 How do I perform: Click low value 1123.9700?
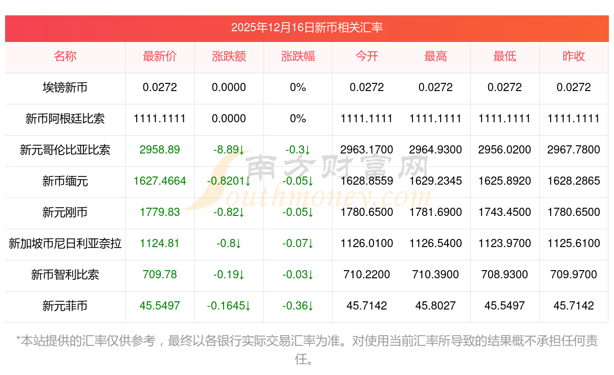coord(505,244)
